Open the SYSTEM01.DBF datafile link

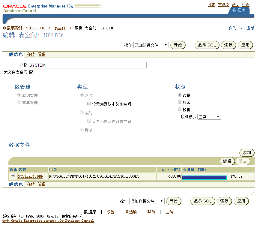31,176
